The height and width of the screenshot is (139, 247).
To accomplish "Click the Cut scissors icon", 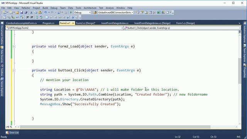I will 31,12.
